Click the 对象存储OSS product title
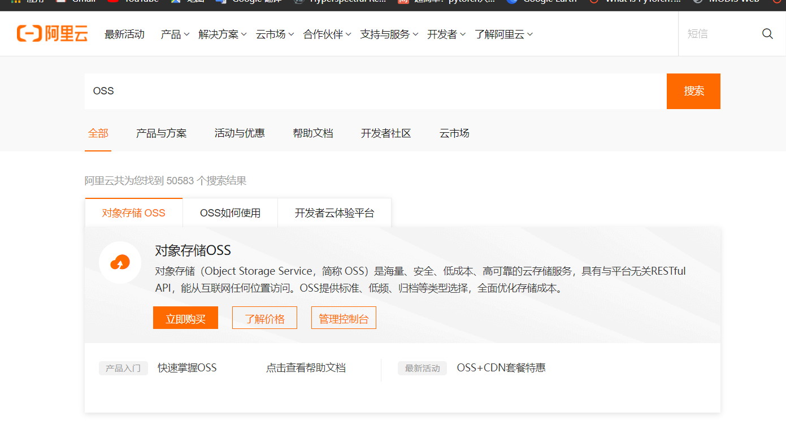Image resolution: width=786 pixels, height=429 pixels. [193, 250]
